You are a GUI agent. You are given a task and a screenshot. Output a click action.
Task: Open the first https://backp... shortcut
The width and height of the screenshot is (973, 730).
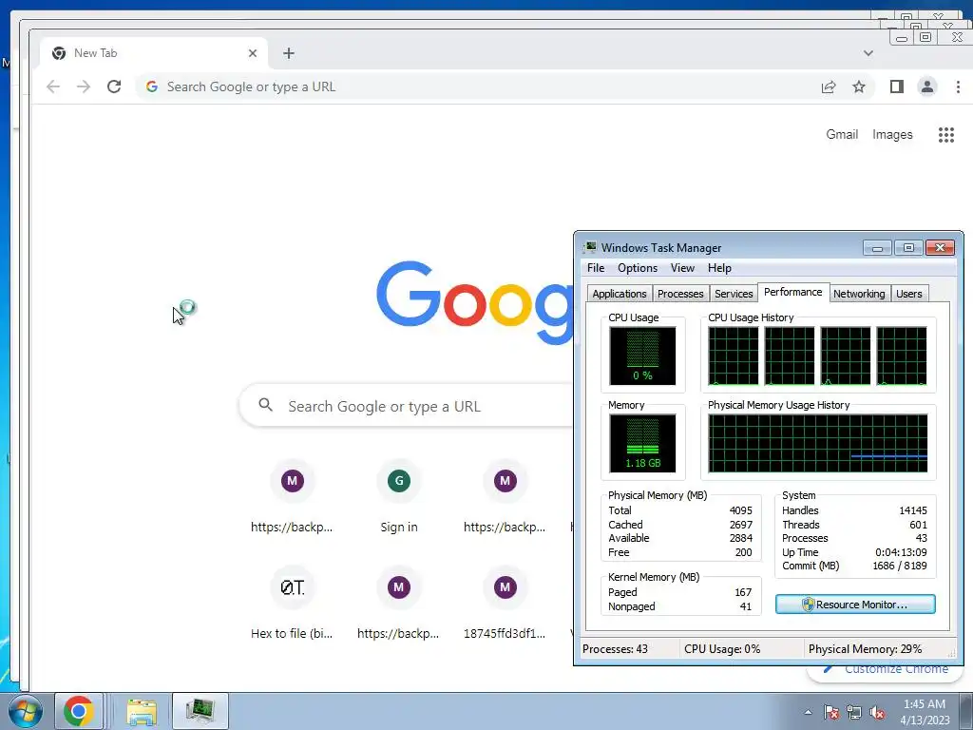(292, 496)
